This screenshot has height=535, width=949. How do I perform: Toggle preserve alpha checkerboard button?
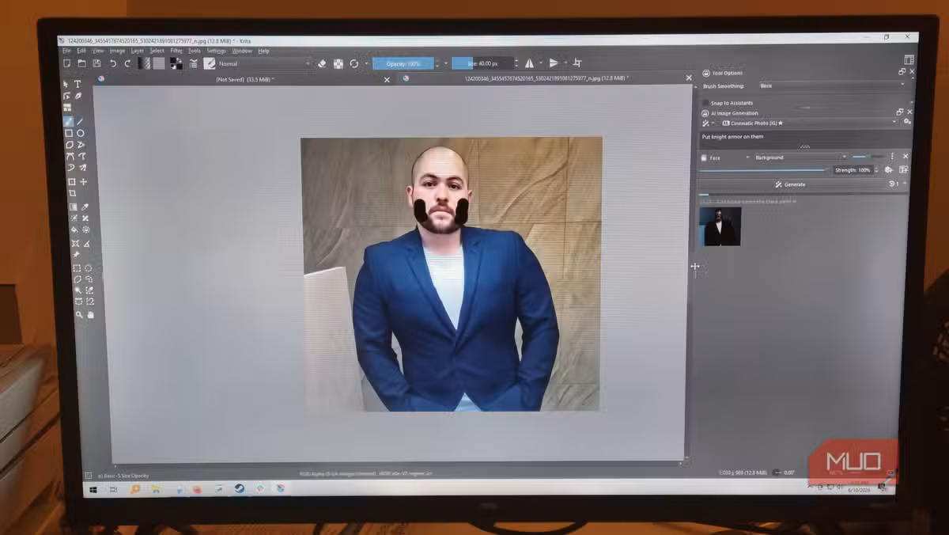click(x=338, y=64)
